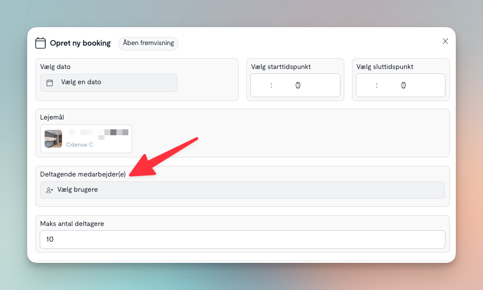
Task: Open the clock icon in sluttidspunkt field
Action: tap(403, 85)
